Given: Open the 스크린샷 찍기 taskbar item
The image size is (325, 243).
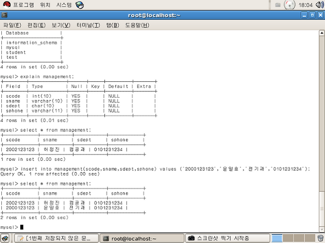Looking at the screenshot, I should coord(227,238).
